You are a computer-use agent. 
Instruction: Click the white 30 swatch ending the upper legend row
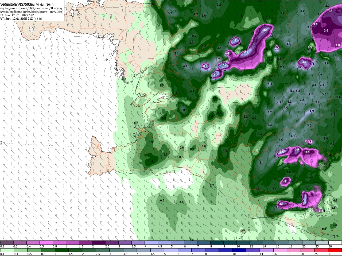click(335, 242)
